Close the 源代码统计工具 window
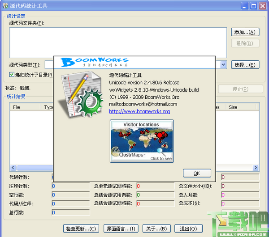Screen dimensions: 269x237 pyautogui.click(x=263, y=6)
